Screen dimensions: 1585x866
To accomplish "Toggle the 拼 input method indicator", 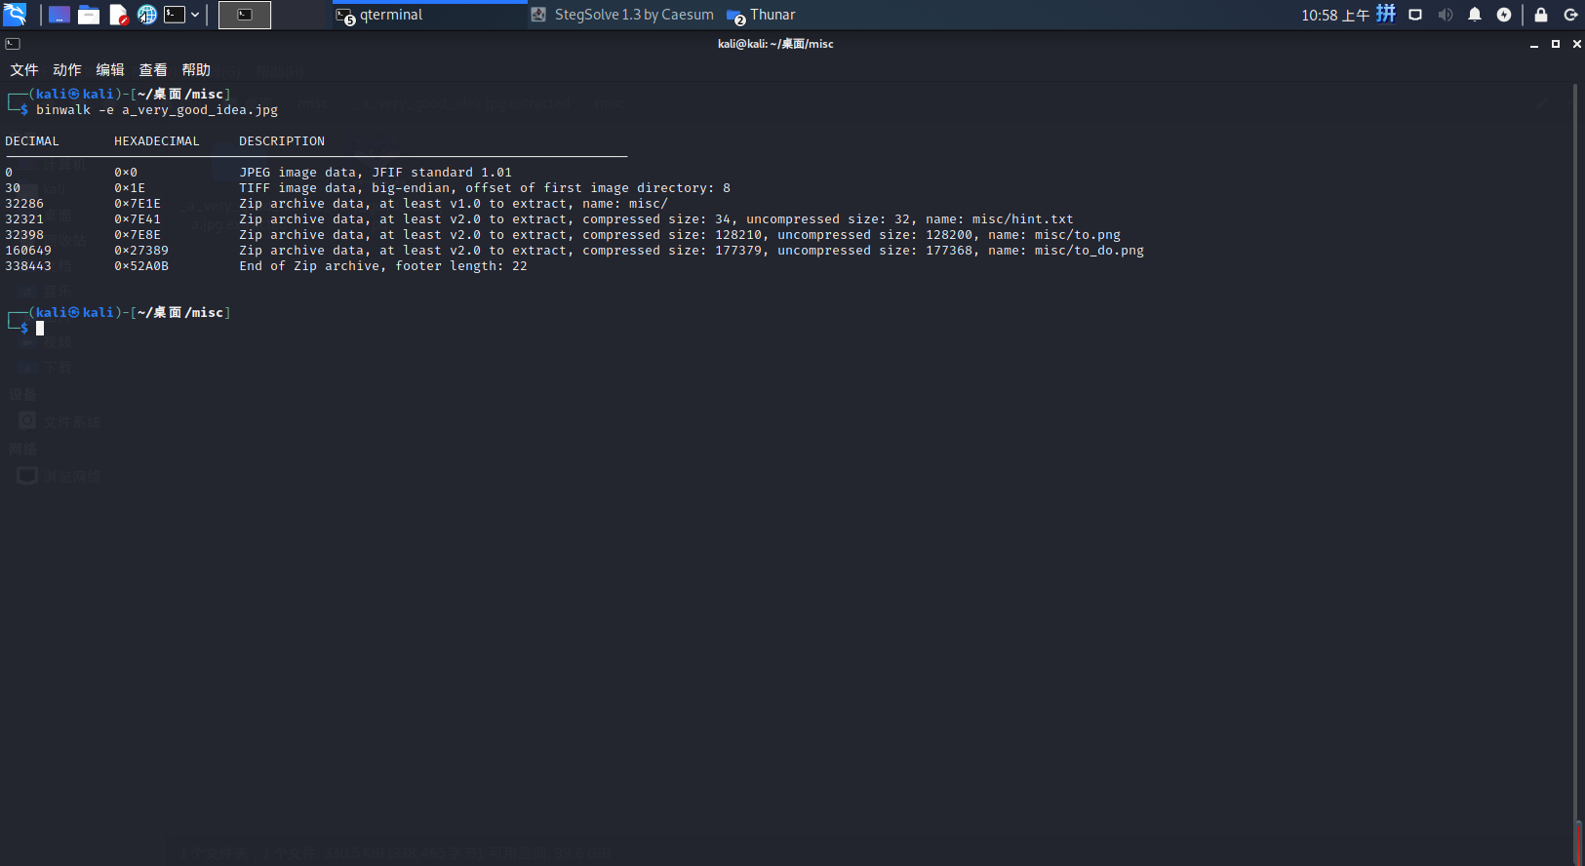I will point(1386,14).
